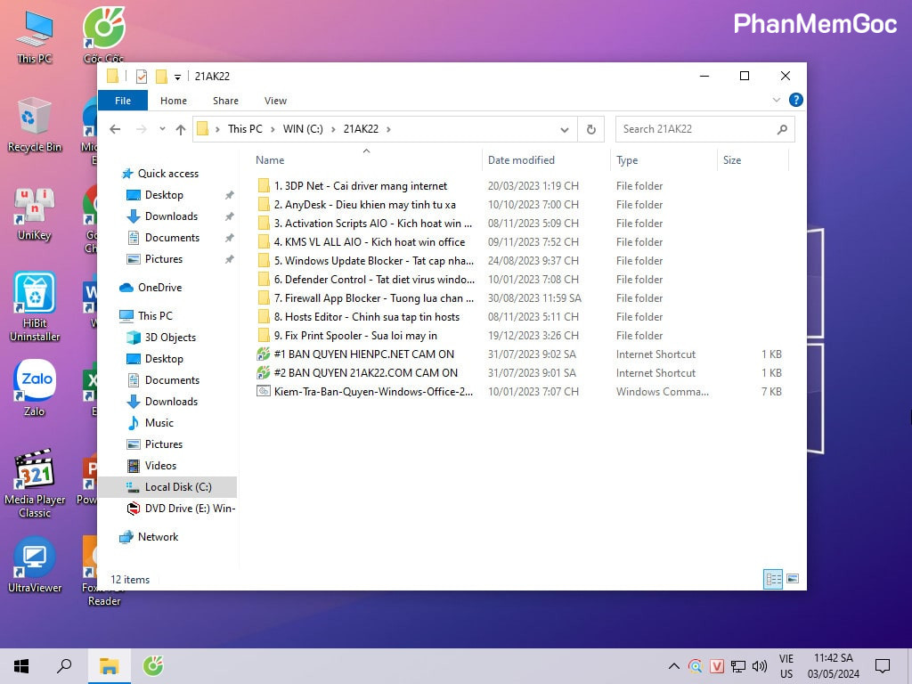Screen dimensions: 912x684
Task: Open UltraViewer desktop icon
Action: [x=34, y=559]
